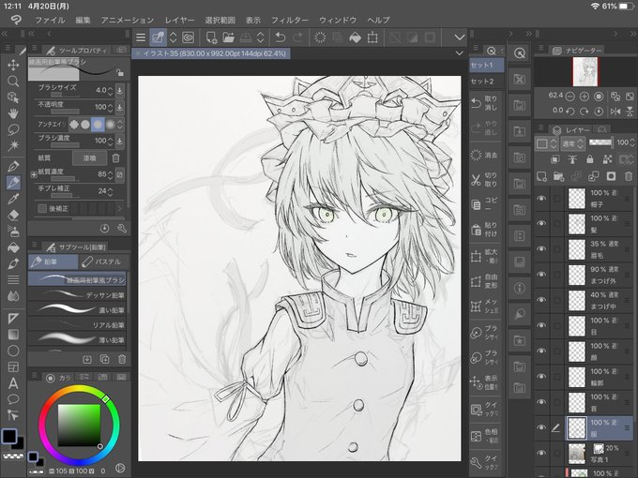This screenshot has height=478, width=638.
Task: Select the Move layer tool
Action: 13,65
